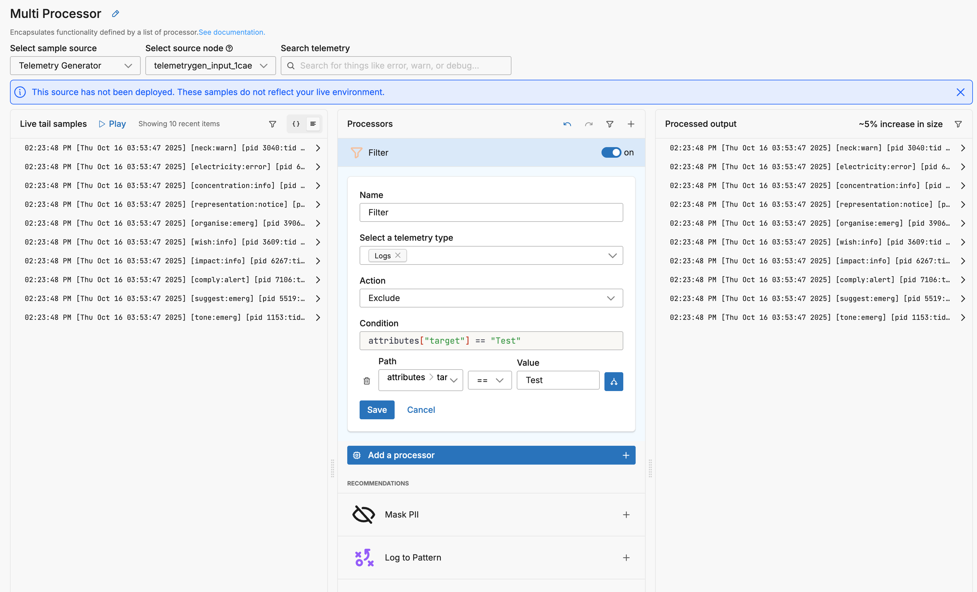This screenshot has height=592, width=977.
Task: Open the Telemetry Generator sample source dropdown
Action: [x=75, y=66]
